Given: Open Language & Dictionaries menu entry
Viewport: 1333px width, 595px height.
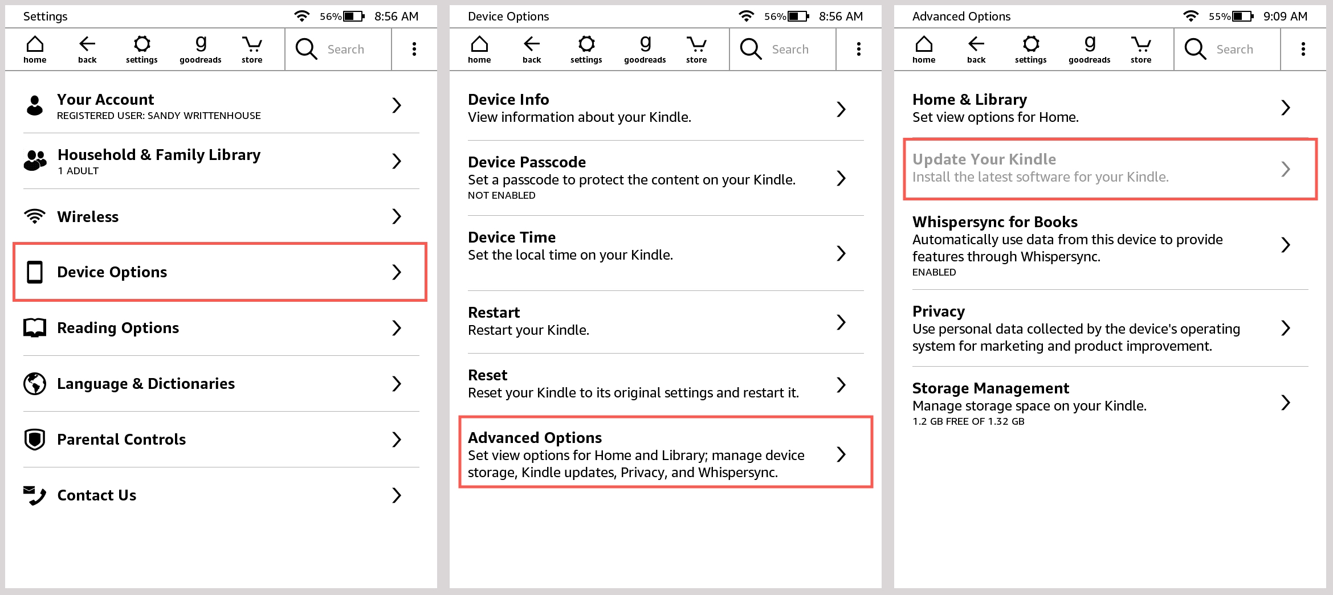Looking at the screenshot, I should point(221,384).
